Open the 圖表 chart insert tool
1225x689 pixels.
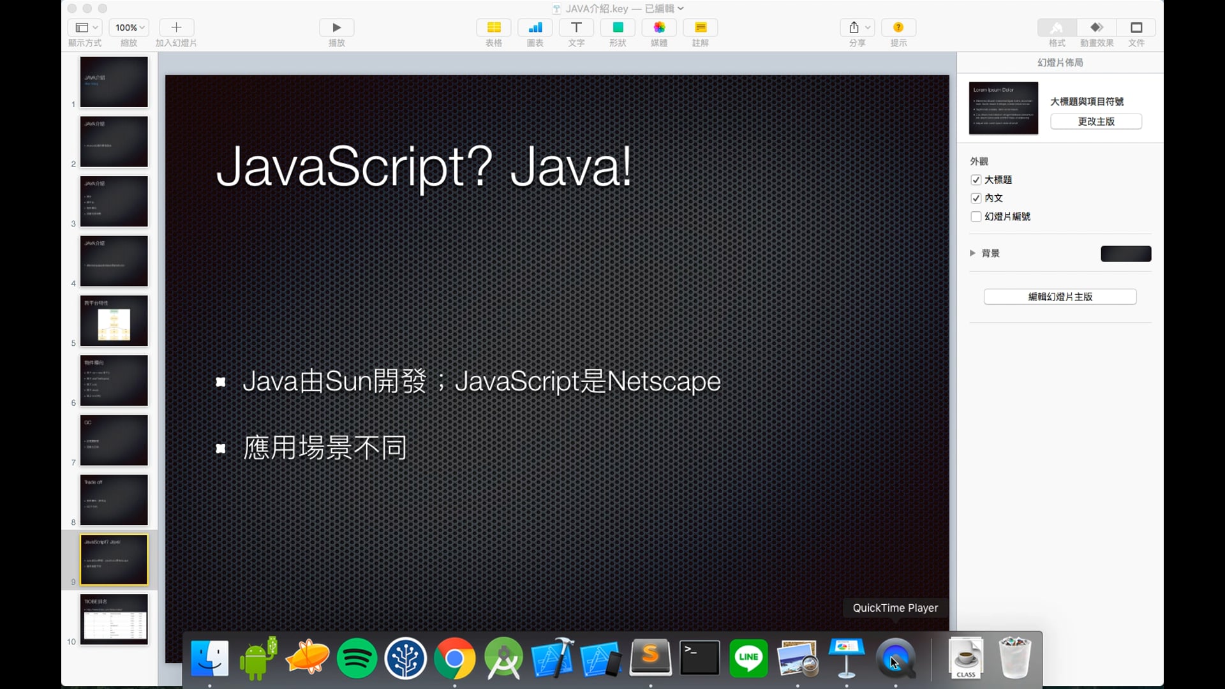pyautogui.click(x=535, y=27)
